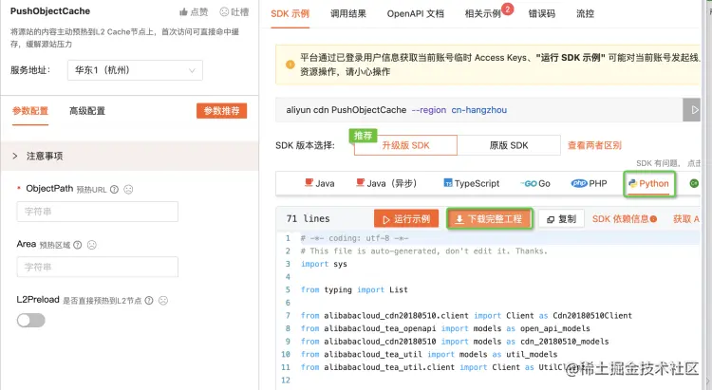Viewport: 712px width, 390px height.
Task: Click sad-face icon beside L2Preload
Action: pos(163,301)
